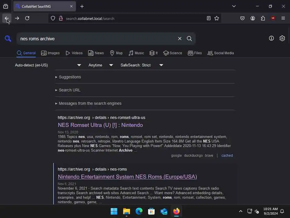
Task: Open the cached version link
Action: coord(227,156)
